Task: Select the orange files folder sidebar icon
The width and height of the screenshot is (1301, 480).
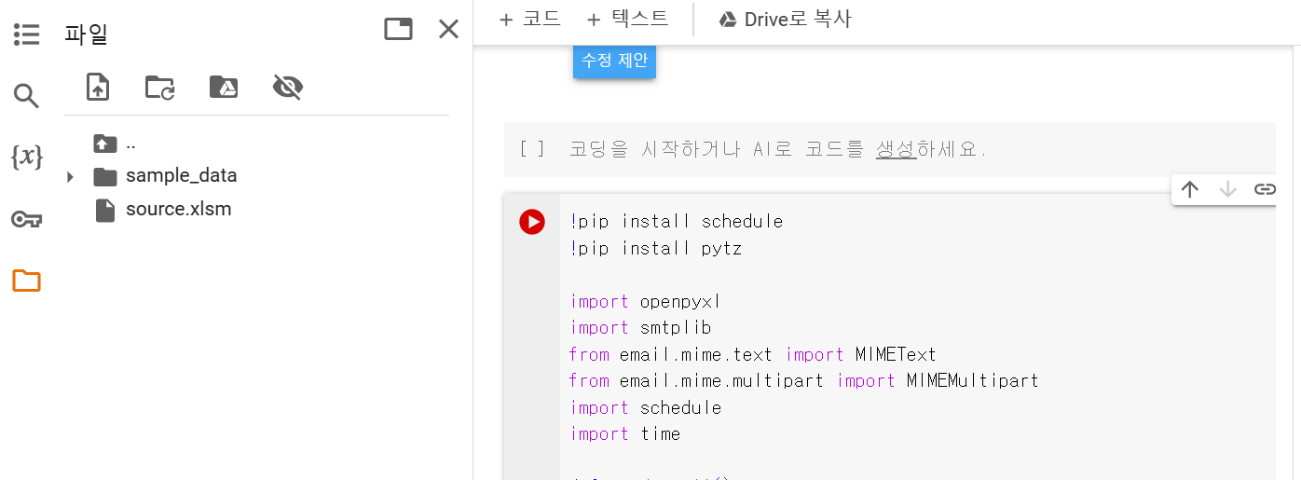Action: [26, 280]
